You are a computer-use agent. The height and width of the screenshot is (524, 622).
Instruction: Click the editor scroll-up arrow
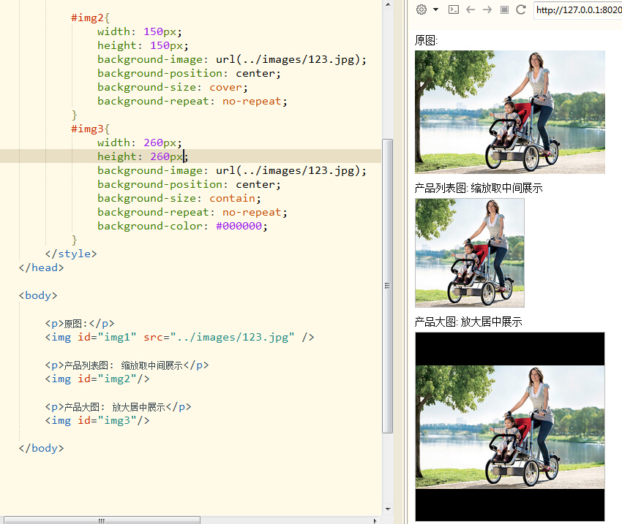(388, 5)
